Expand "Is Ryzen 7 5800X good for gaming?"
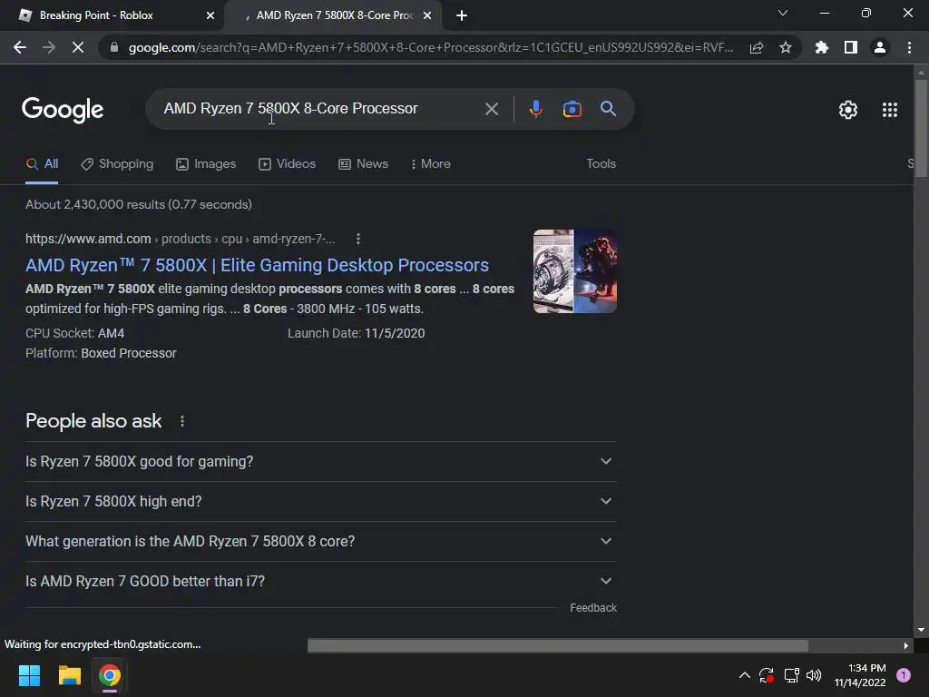 coord(320,461)
